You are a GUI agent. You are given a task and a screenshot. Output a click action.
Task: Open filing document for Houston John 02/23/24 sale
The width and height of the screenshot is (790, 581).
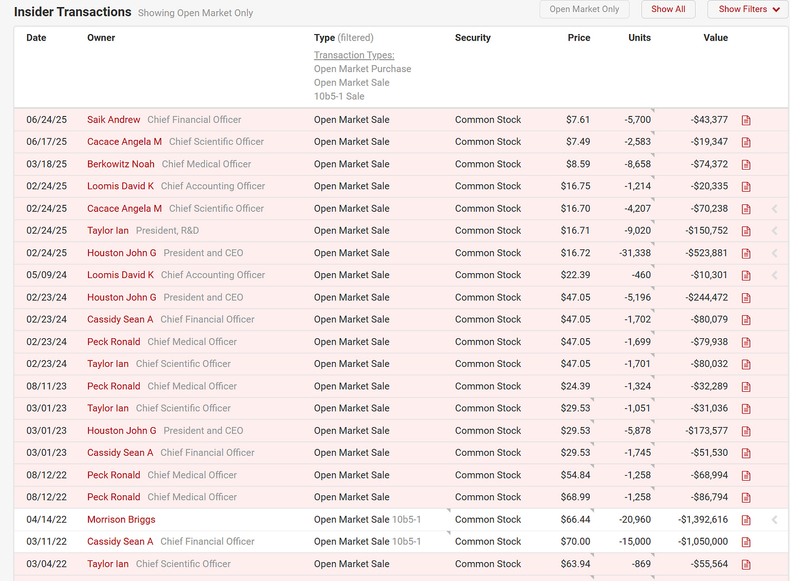point(746,298)
